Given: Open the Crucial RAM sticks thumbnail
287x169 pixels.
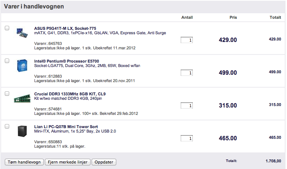Looking at the screenshot, I should [x=22, y=99].
